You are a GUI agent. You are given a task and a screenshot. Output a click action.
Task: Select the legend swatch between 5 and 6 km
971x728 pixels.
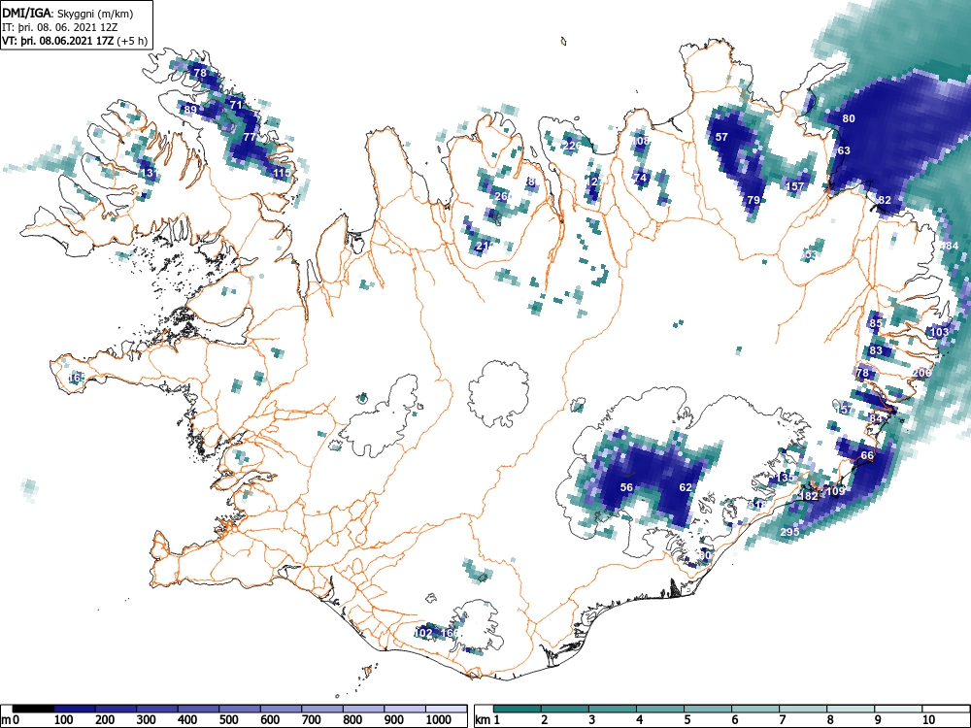click(708, 709)
